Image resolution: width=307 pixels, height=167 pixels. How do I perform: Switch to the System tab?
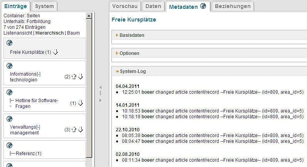(44, 6)
